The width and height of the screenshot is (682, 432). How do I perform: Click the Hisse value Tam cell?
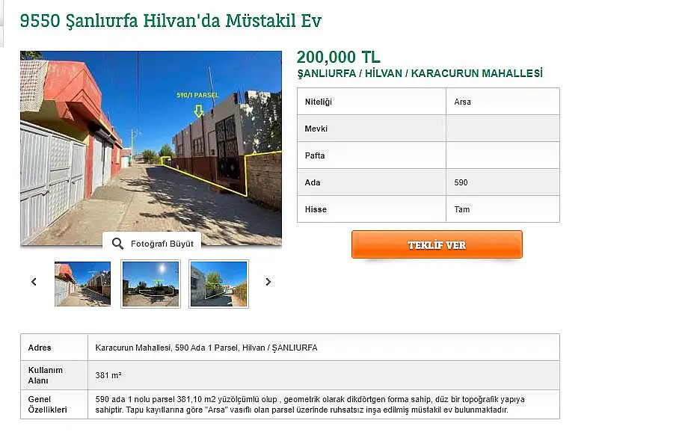503,209
